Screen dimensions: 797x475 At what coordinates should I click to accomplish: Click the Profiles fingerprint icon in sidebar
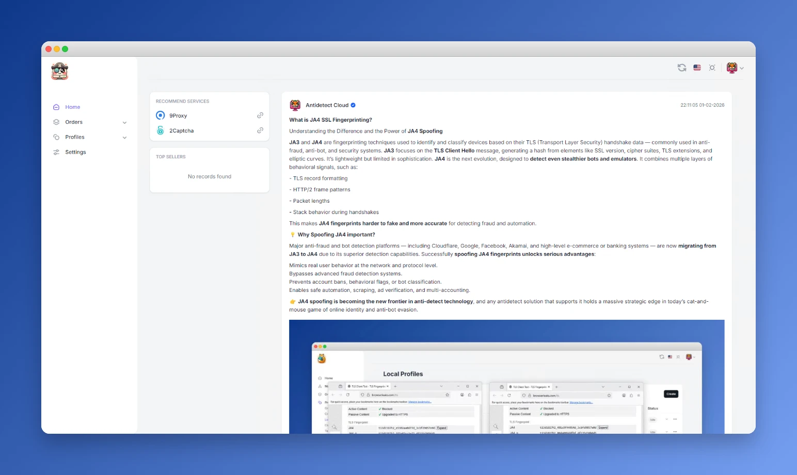coord(57,137)
